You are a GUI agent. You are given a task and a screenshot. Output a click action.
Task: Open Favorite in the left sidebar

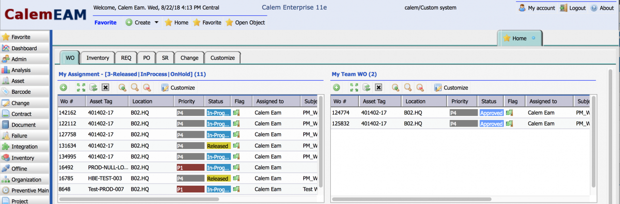click(25, 37)
